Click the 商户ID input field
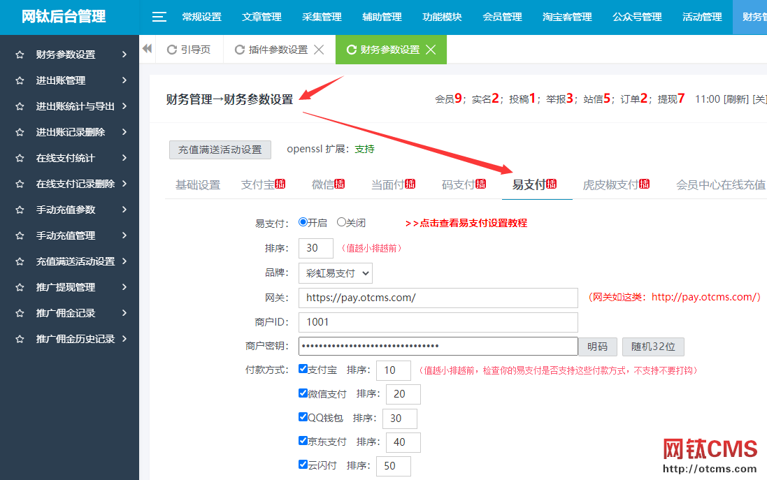 coord(438,322)
